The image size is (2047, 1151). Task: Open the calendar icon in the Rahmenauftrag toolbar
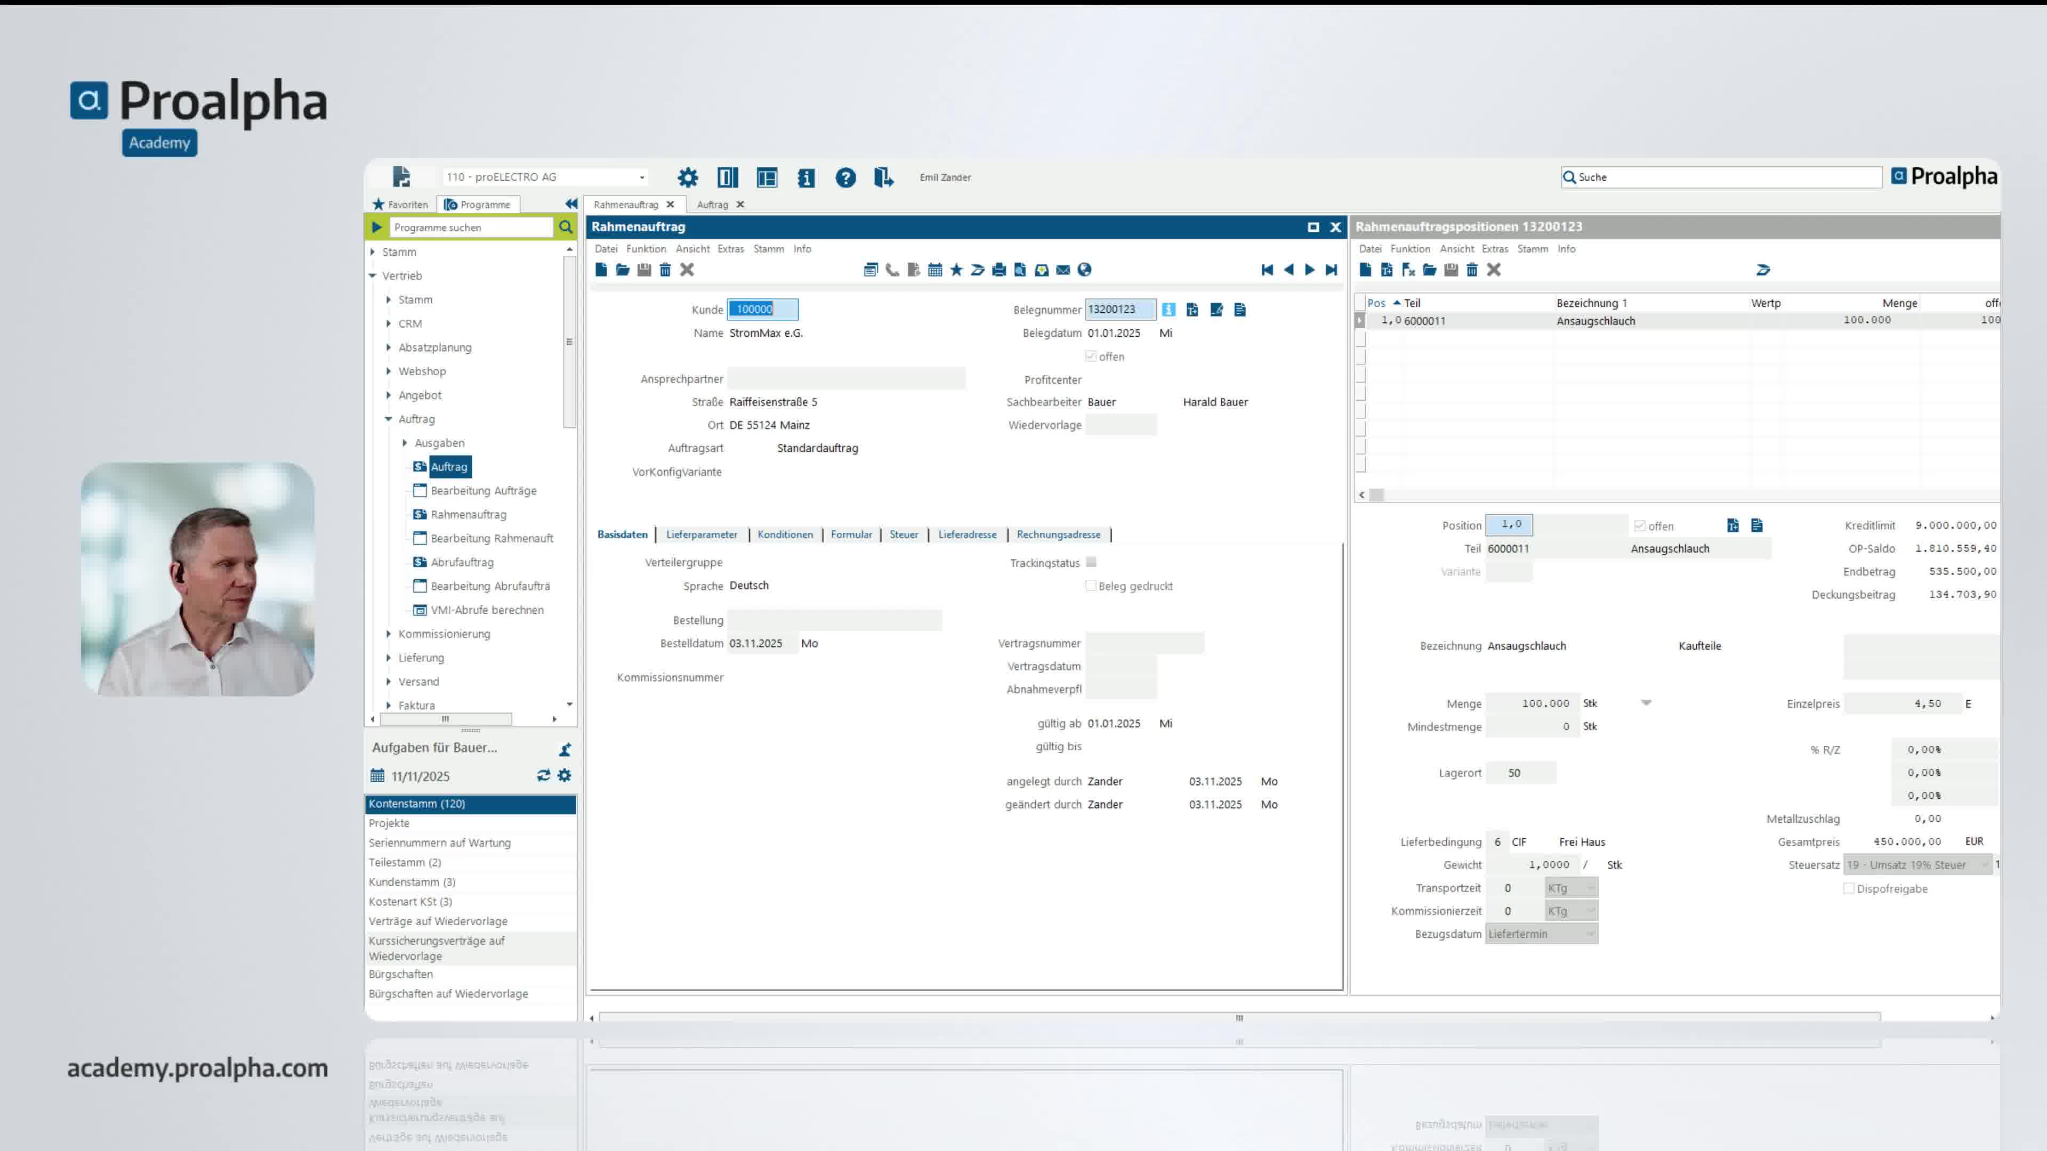point(936,270)
